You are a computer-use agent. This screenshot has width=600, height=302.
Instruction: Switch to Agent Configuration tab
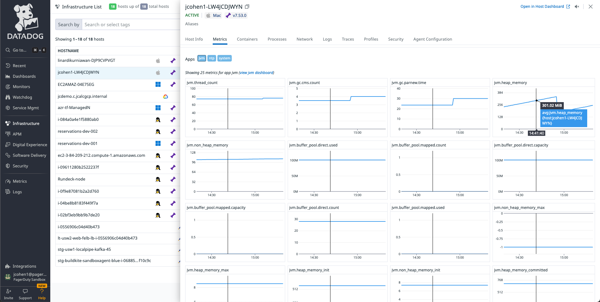click(x=433, y=39)
